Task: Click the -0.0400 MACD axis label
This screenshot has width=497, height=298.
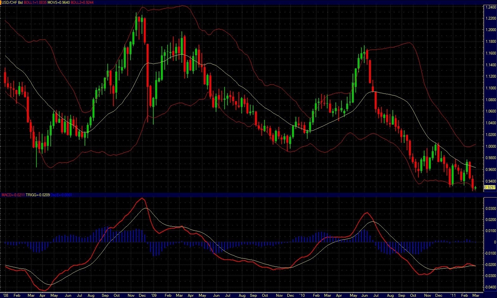Action: (490, 287)
